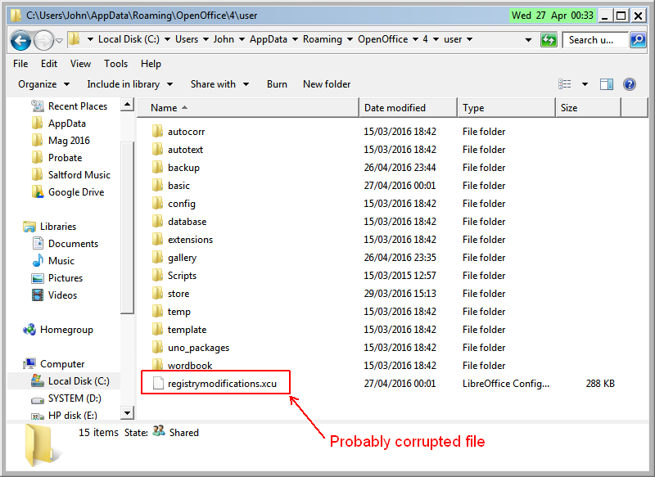Open the Help question mark icon
The height and width of the screenshot is (477, 655).
630,84
